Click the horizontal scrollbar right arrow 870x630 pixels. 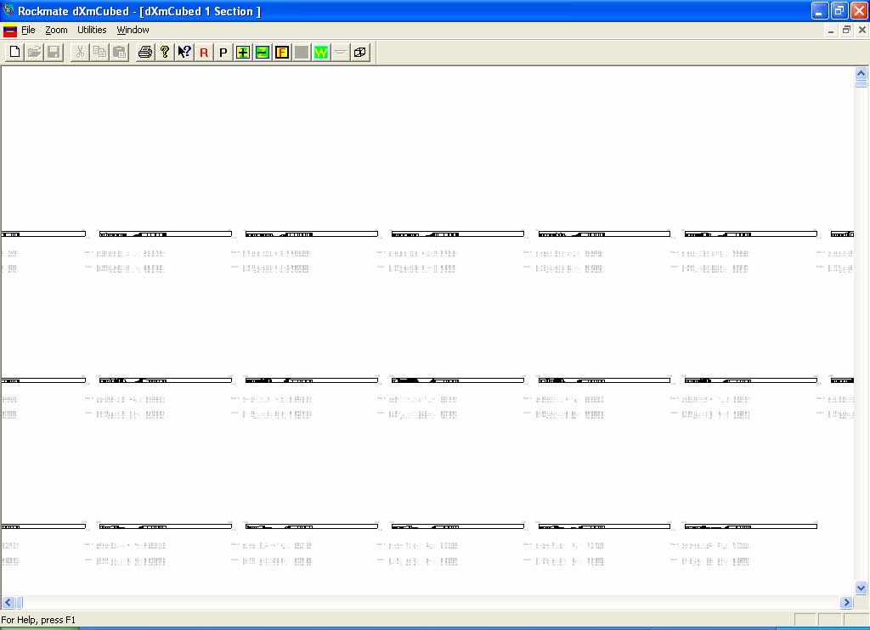pyautogui.click(x=846, y=602)
